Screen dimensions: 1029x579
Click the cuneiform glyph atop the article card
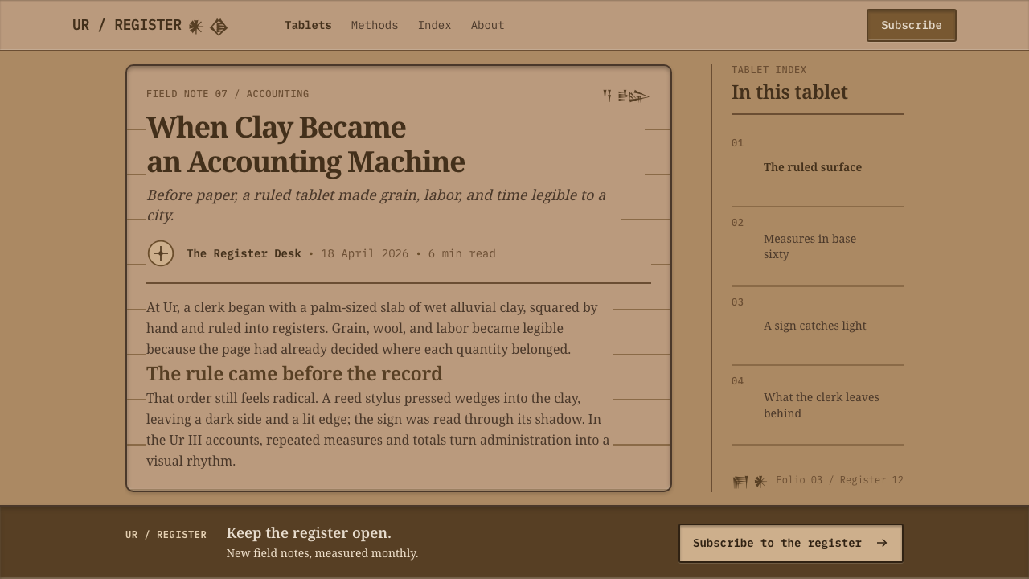[625, 96]
